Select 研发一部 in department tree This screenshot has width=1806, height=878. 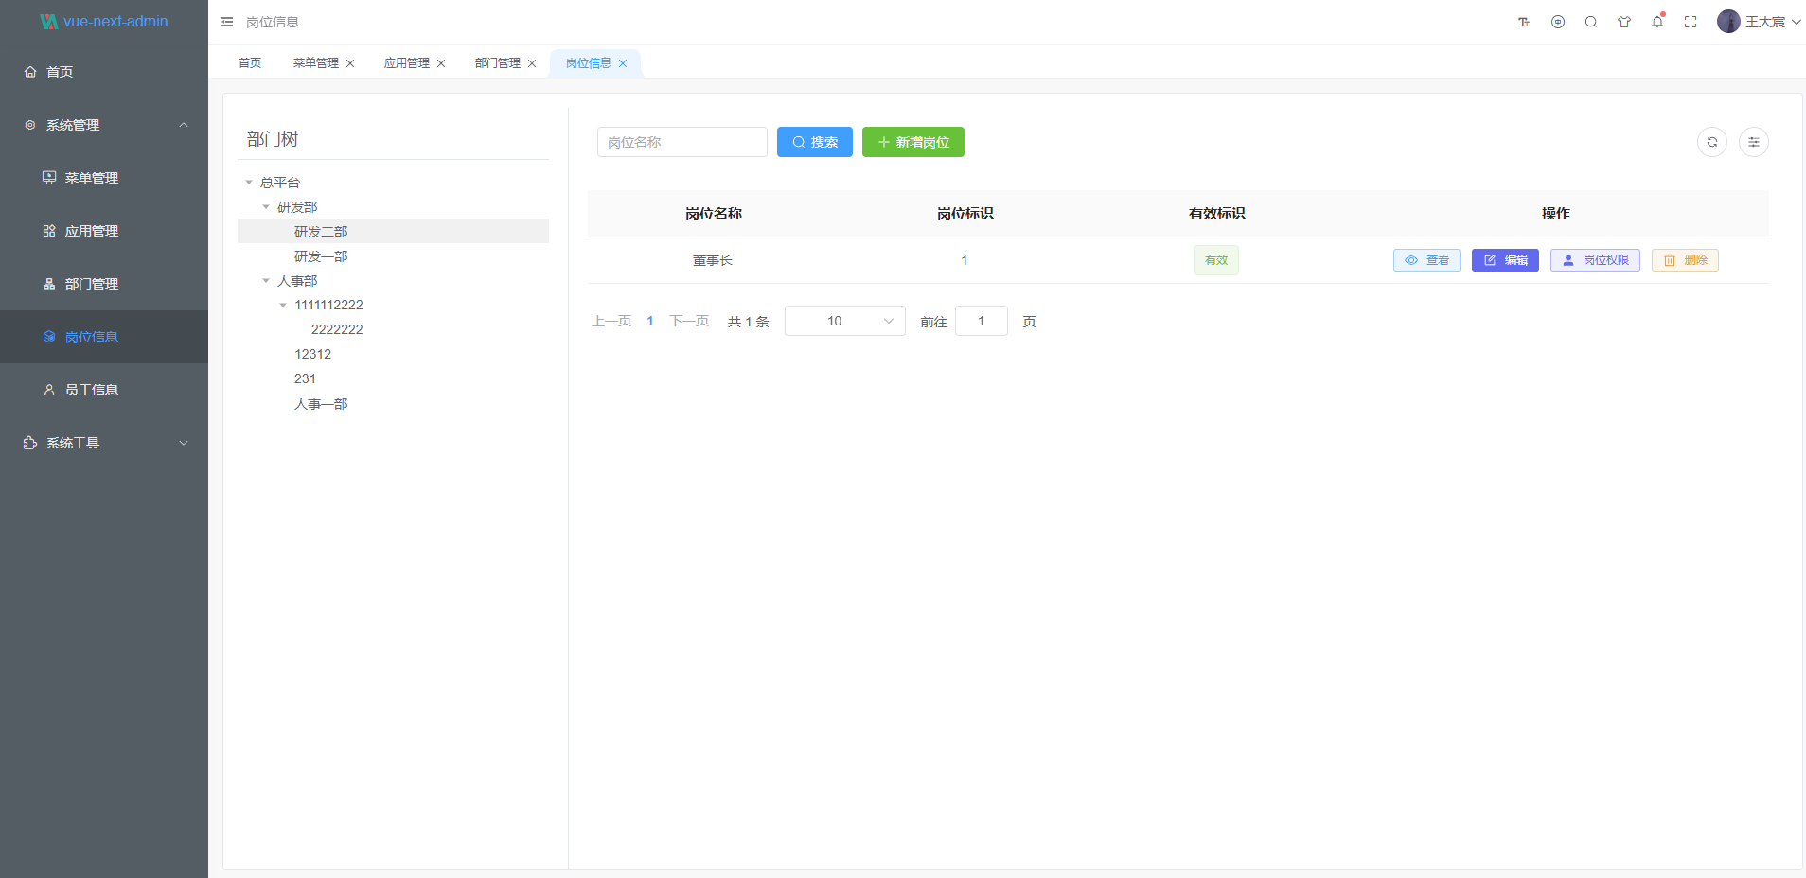321,256
